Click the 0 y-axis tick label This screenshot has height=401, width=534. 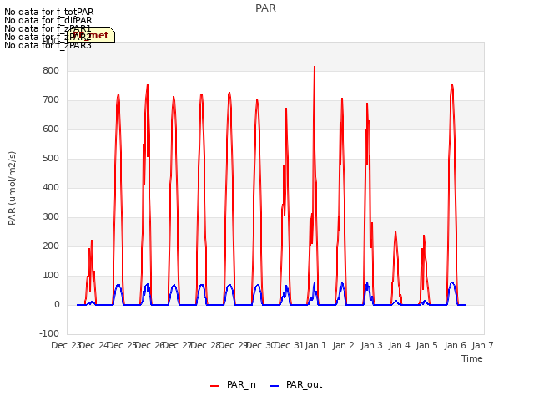(x=57, y=304)
